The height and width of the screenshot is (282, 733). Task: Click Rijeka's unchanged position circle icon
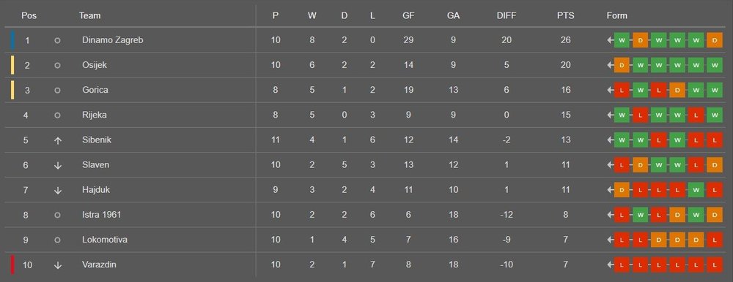coord(57,115)
